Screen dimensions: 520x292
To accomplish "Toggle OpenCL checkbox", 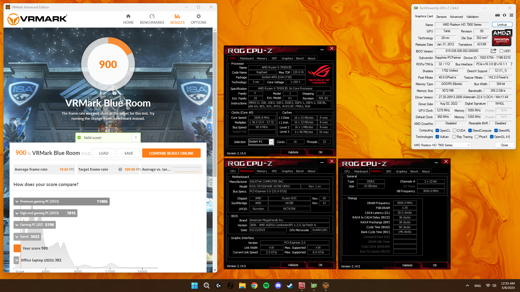I will pyautogui.click(x=437, y=131).
